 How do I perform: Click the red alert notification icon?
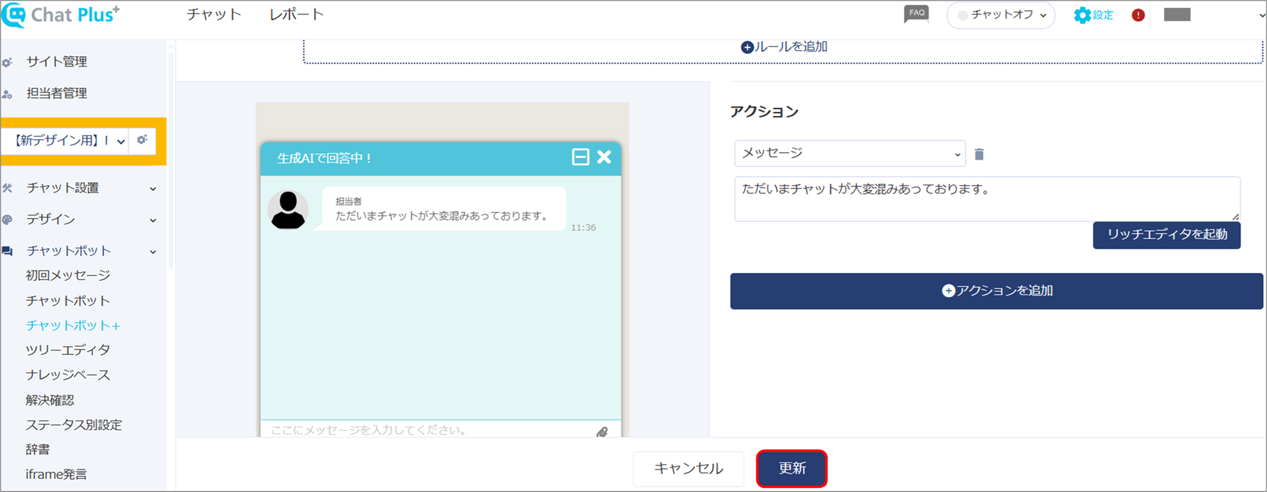coord(1138,15)
